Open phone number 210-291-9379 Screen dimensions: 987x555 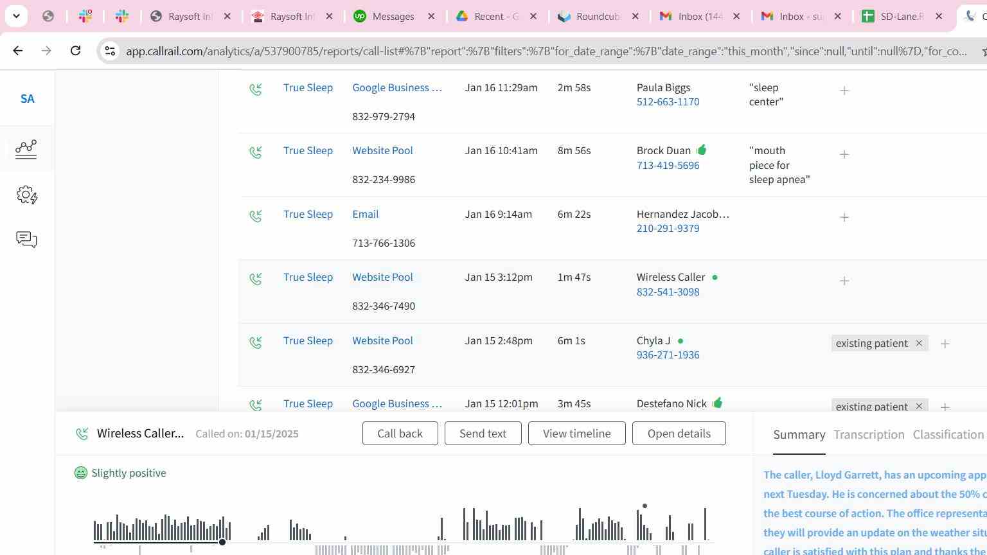668,229
